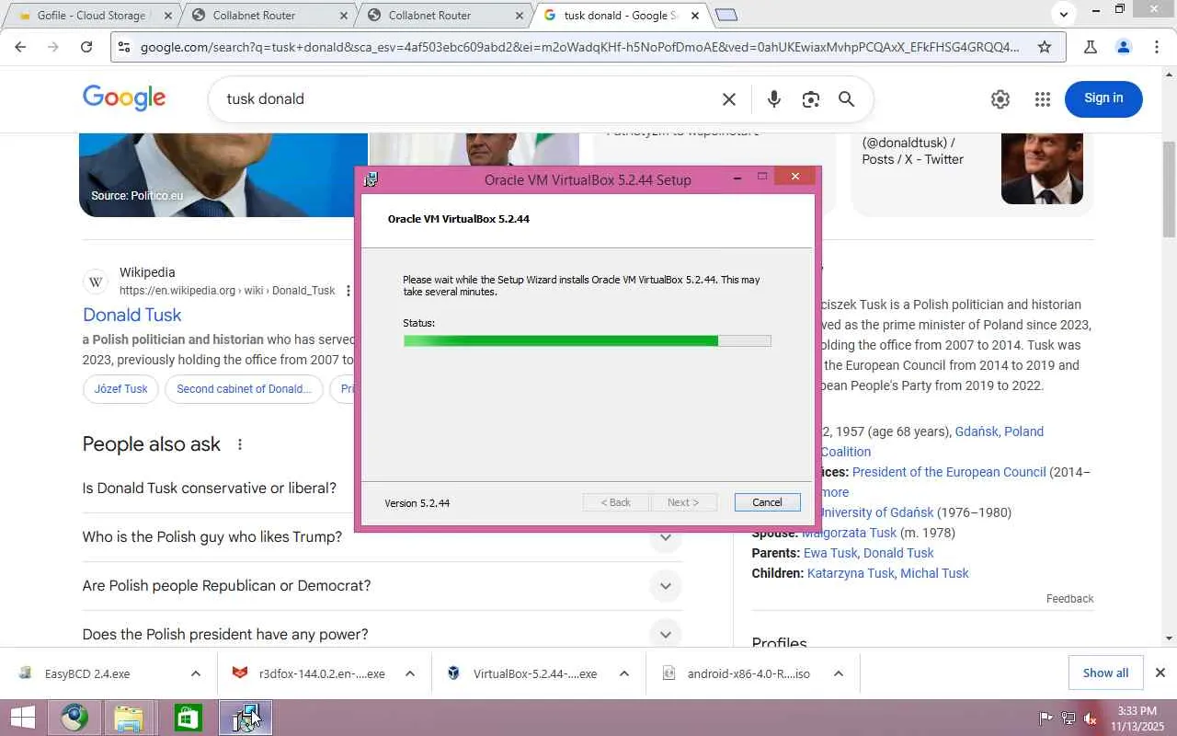Open the Chrome profile avatar
Screen dimensions: 1177x736
(1123, 47)
